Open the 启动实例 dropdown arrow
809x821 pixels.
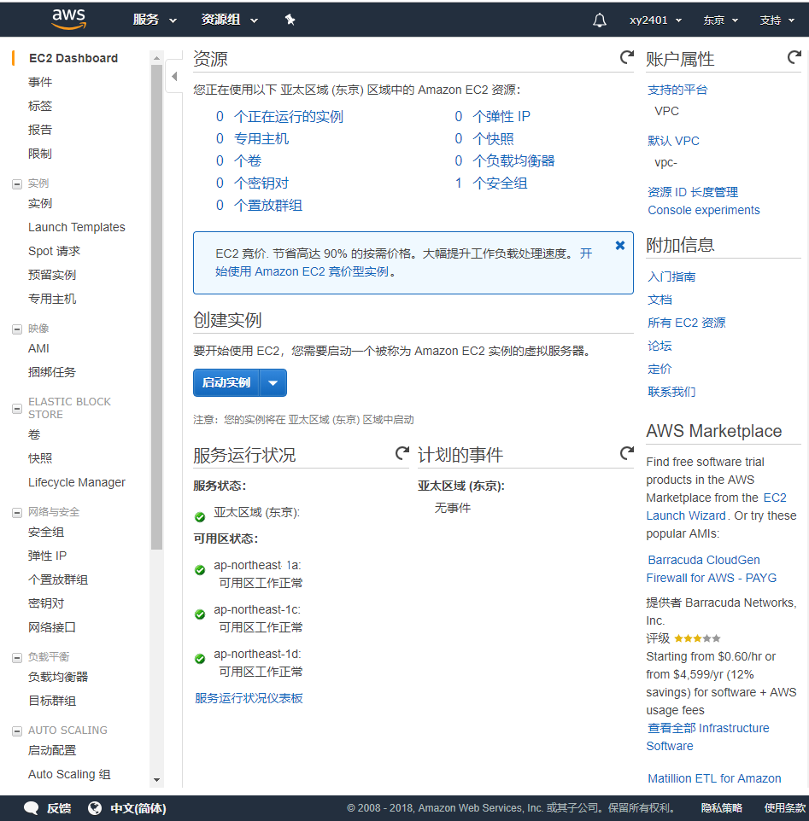(x=273, y=382)
